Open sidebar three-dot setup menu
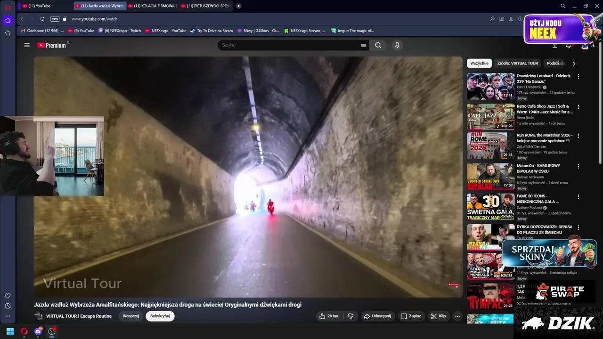Image resolution: width=603 pixels, height=339 pixels. click(8, 316)
